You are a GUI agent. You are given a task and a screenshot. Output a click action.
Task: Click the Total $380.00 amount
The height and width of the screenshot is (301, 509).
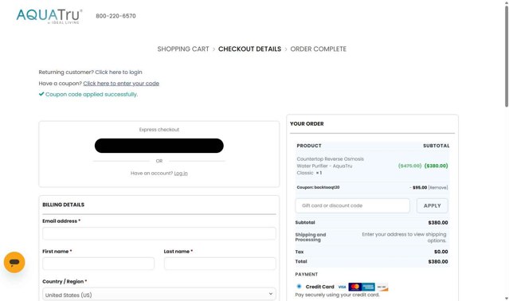[x=438, y=261]
